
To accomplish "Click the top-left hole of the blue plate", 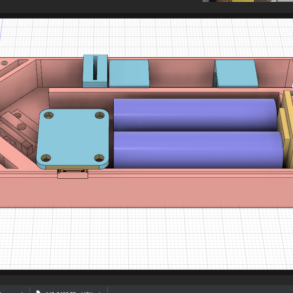I will 49,115.
